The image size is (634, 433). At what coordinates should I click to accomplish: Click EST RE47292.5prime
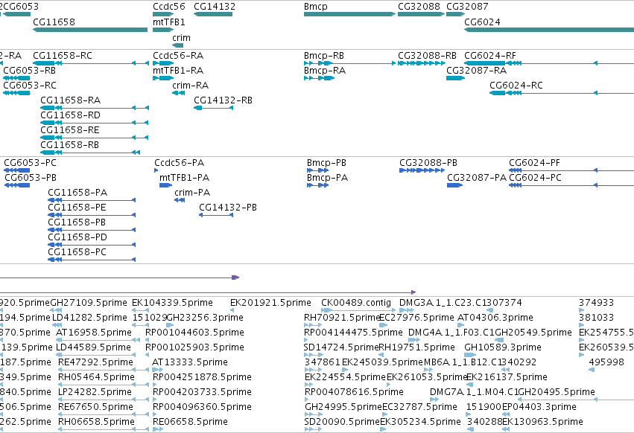point(95,362)
